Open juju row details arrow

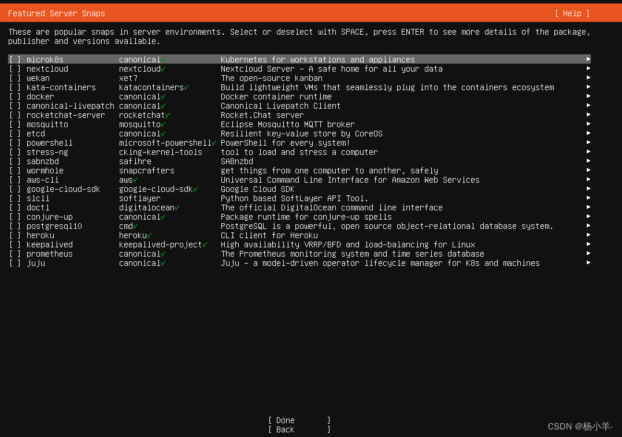tap(588, 262)
